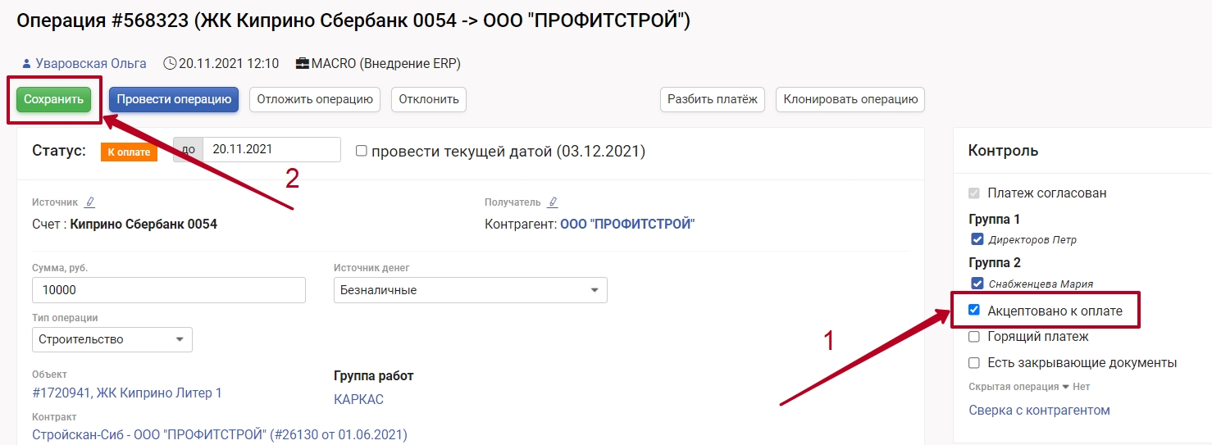Screen dimensions: 1212x445
Task: Click the clock icon near the date 20.11.2021
Action: click(170, 64)
